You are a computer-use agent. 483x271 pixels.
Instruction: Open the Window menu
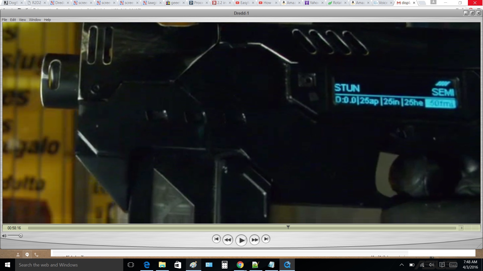click(x=35, y=20)
